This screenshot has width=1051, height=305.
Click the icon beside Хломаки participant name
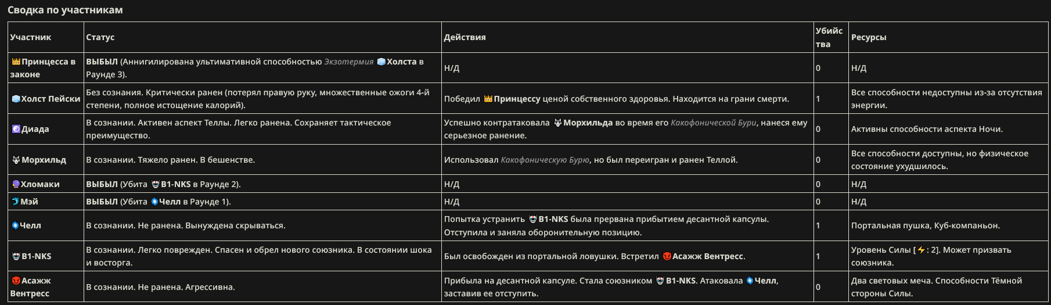tap(16, 184)
